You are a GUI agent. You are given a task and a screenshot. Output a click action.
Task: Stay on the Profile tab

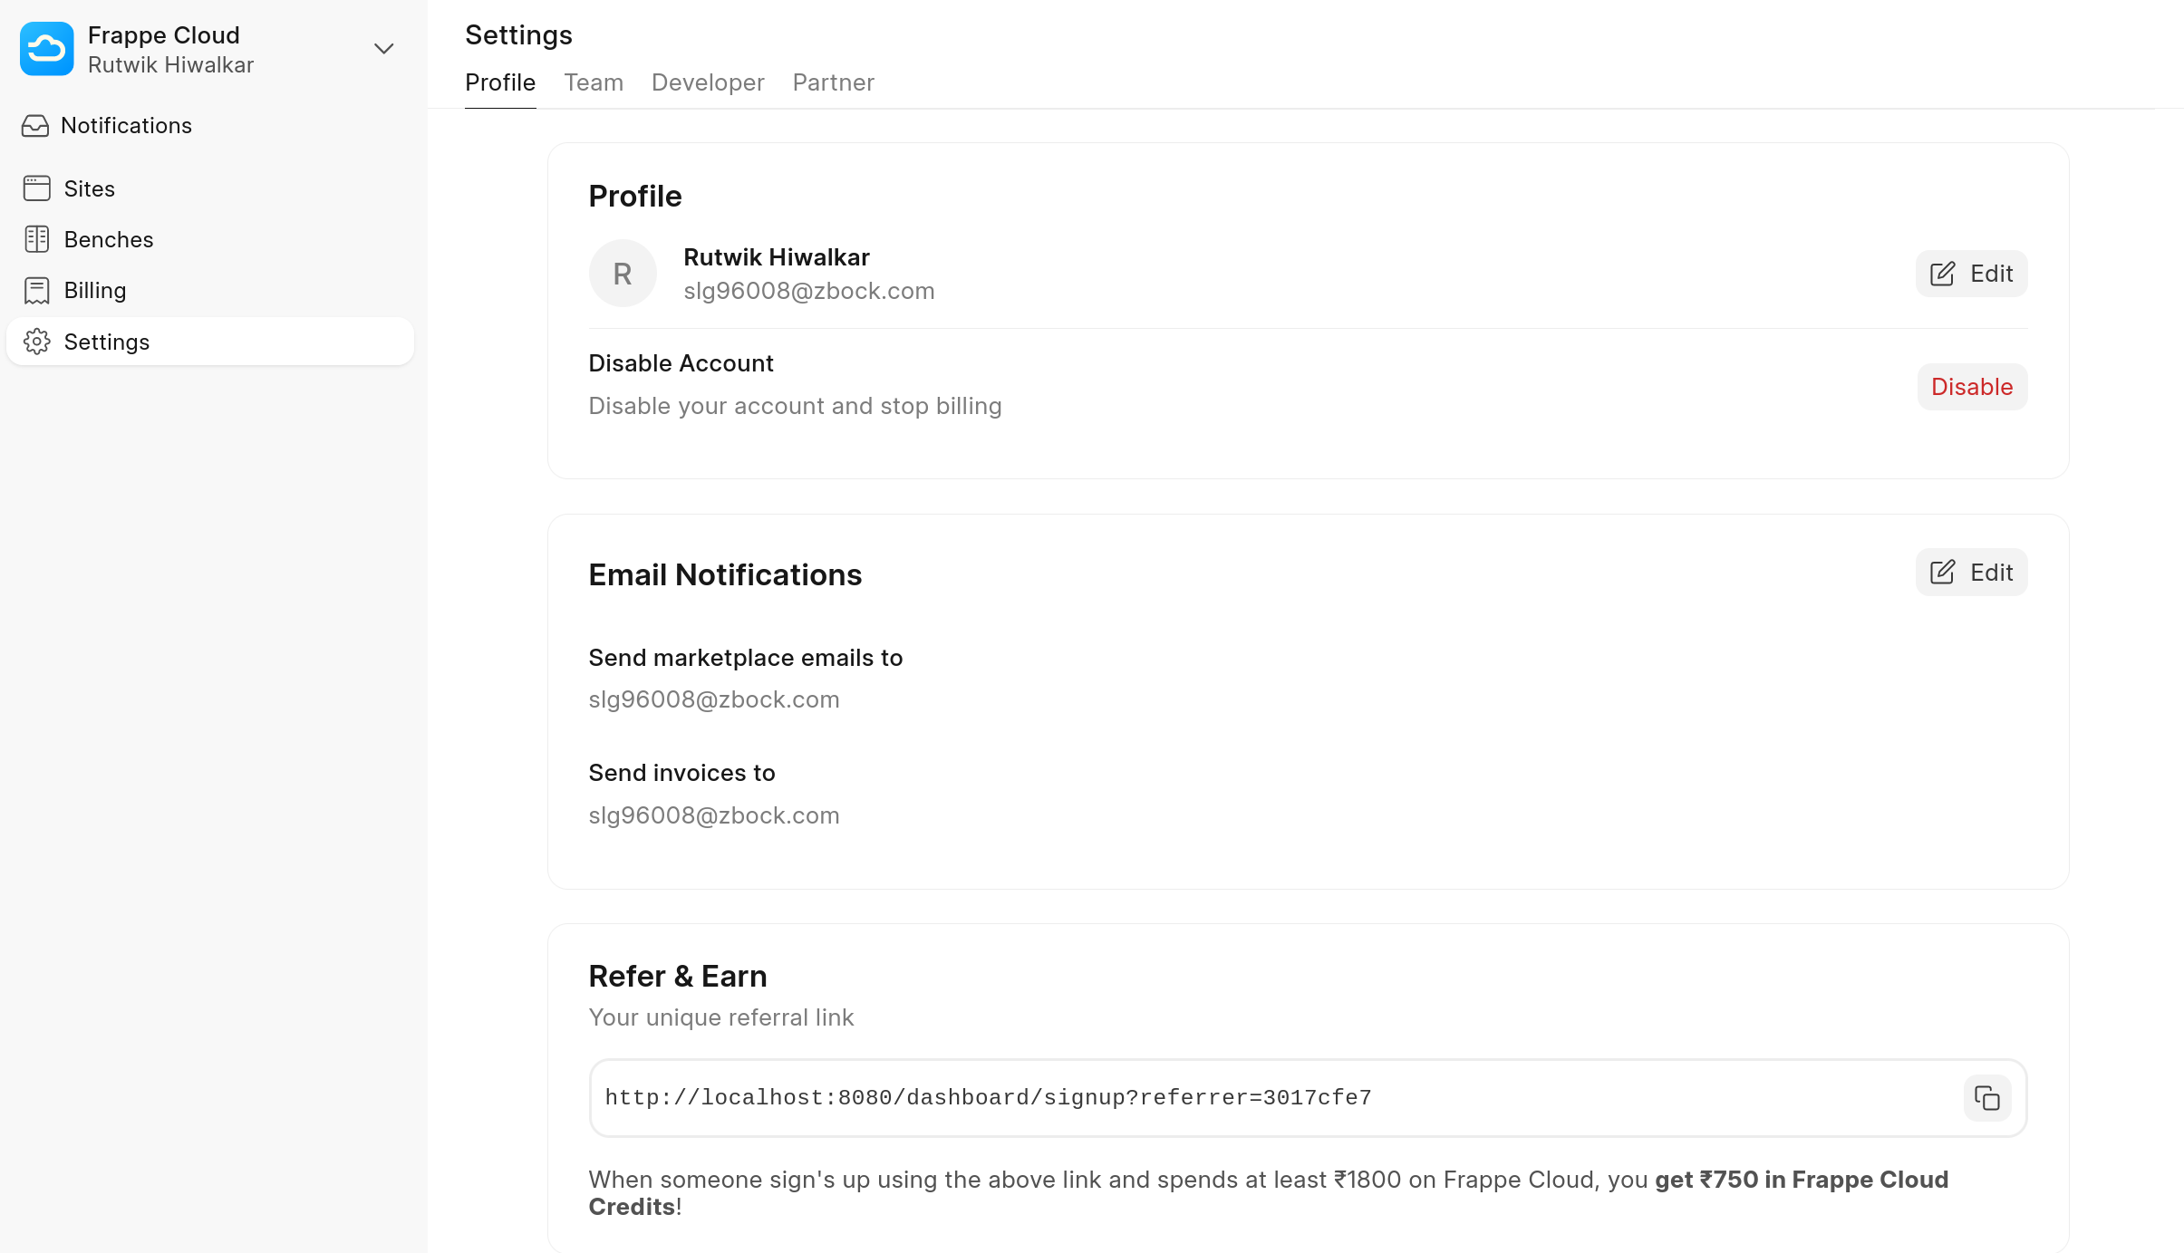coord(500,82)
